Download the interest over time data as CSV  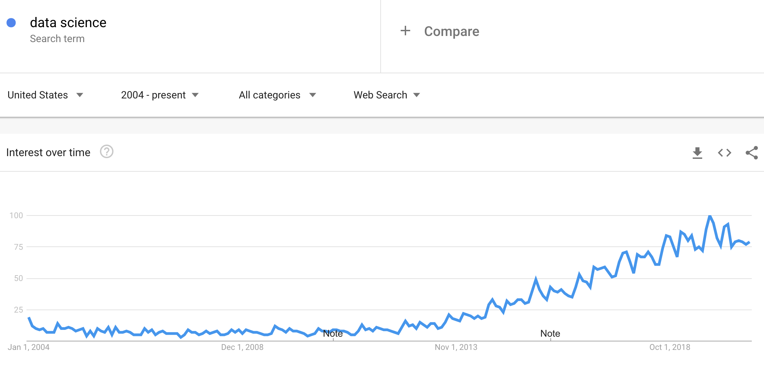tap(697, 153)
